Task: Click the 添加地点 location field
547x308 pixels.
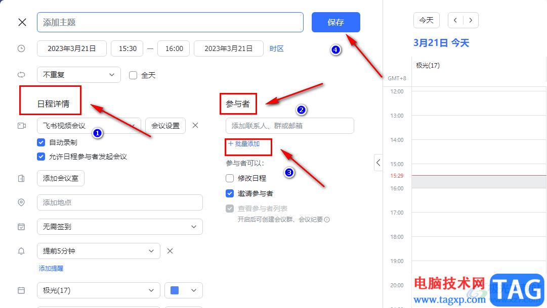Action: click(x=119, y=202)
